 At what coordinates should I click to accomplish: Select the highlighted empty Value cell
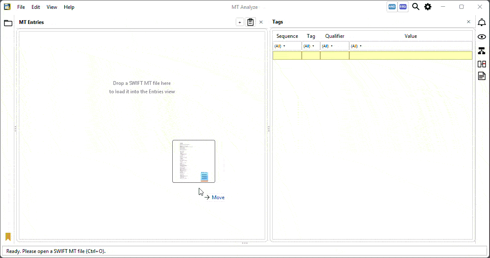click(411, 55)
